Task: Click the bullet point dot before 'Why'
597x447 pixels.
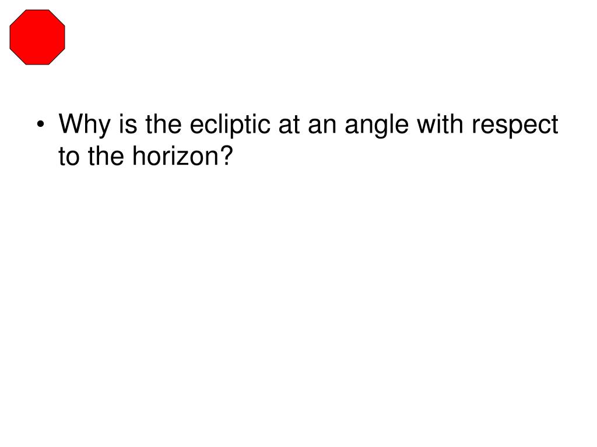Action: tap(41, 125)
